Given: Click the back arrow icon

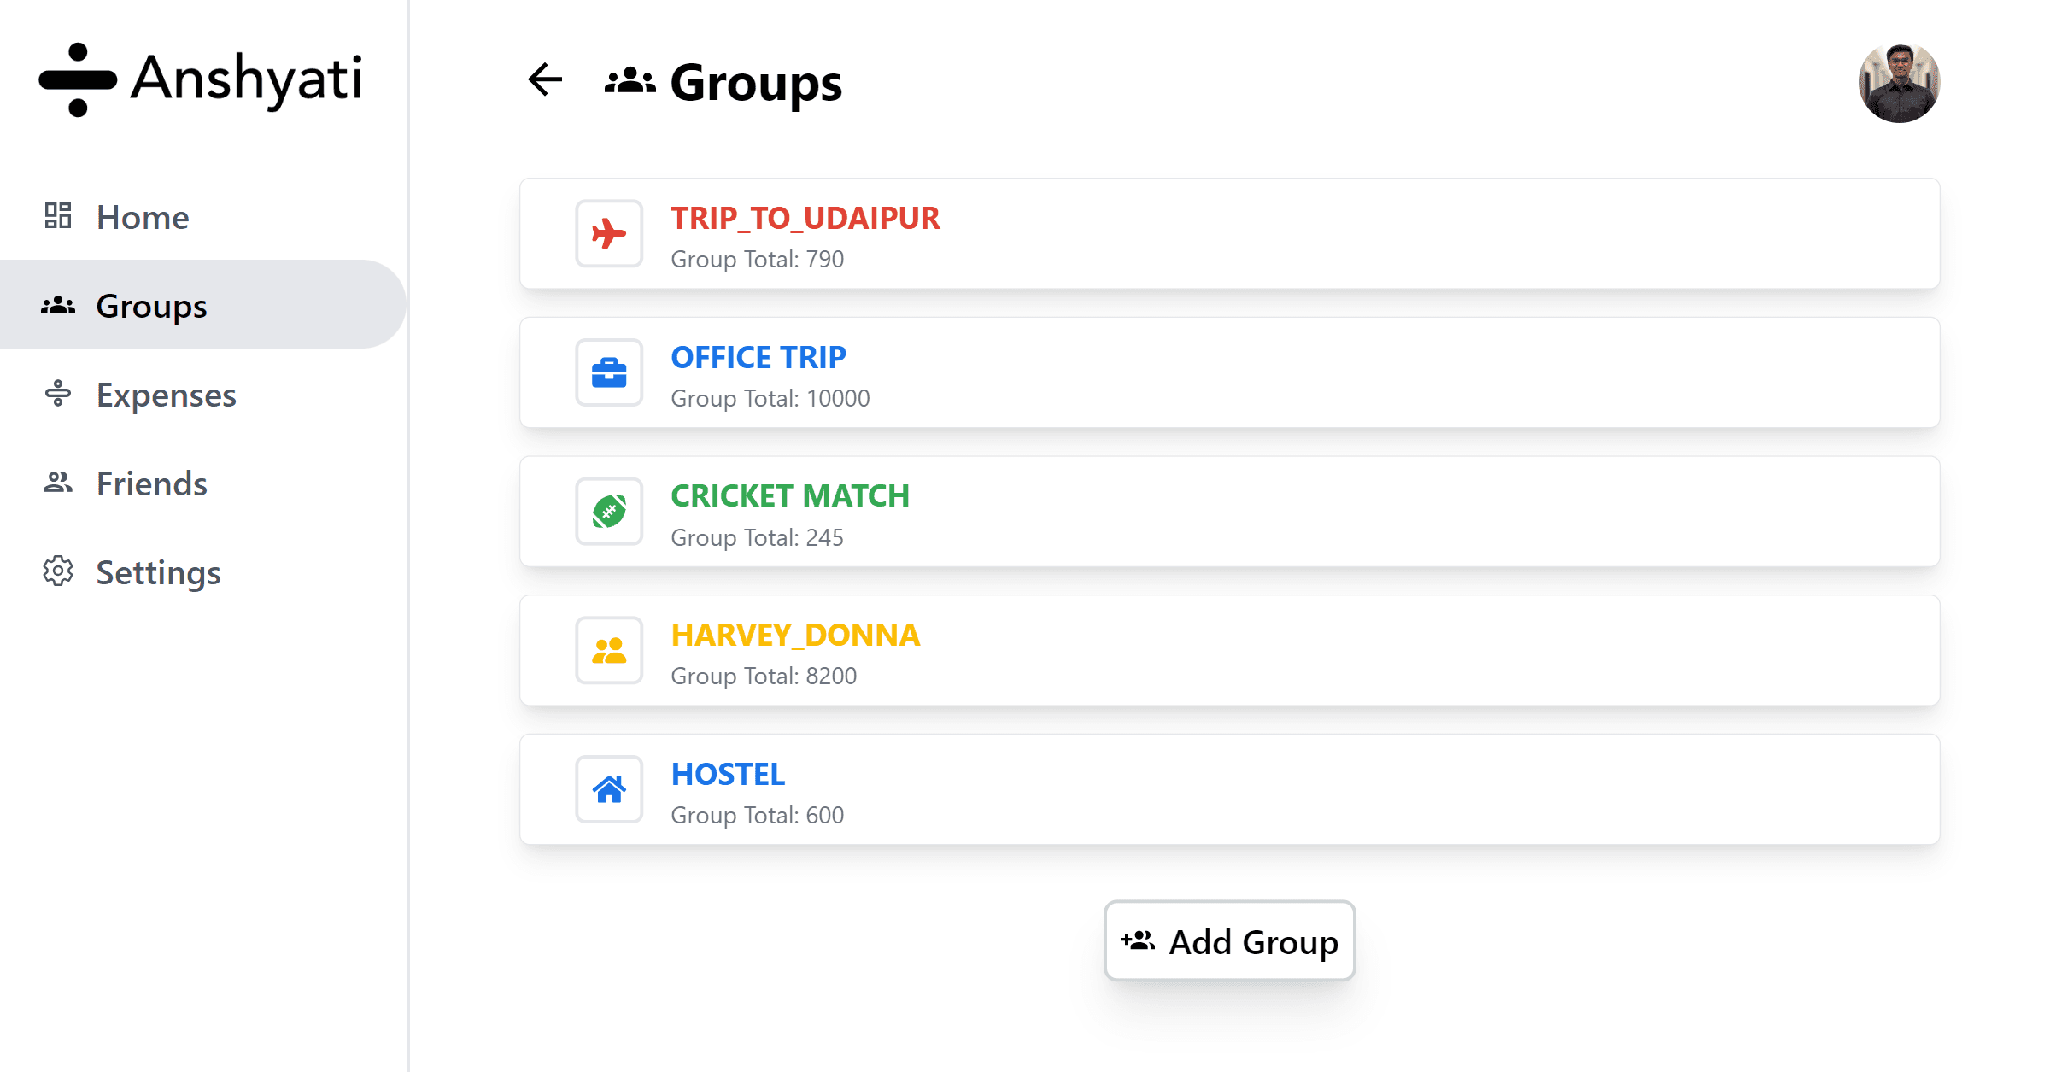Looking at the screenshot, I should 545,80.
